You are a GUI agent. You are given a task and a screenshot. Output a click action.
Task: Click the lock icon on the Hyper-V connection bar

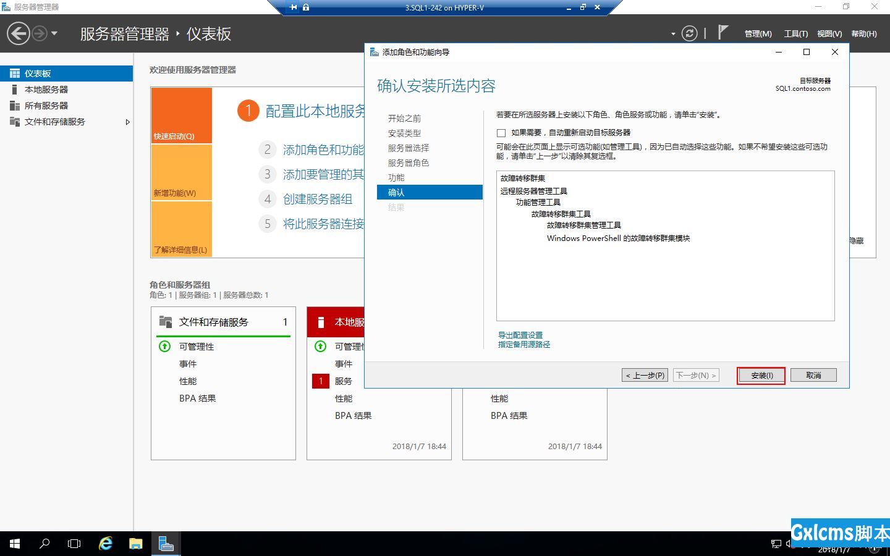pyautogui.click(x=306, y=7)
